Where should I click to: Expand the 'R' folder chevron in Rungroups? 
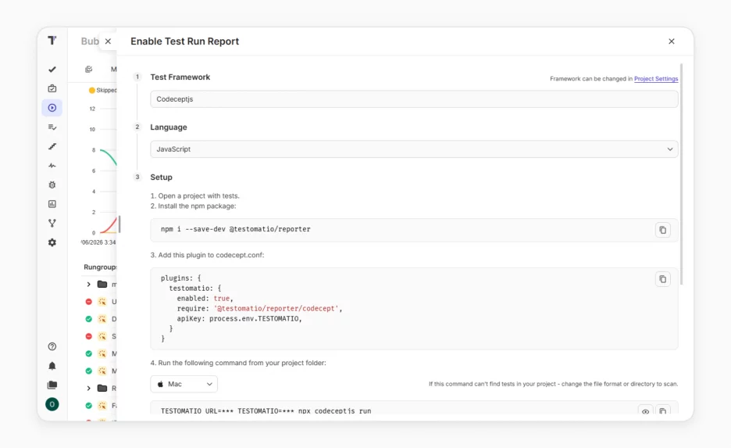coord(88,389)
